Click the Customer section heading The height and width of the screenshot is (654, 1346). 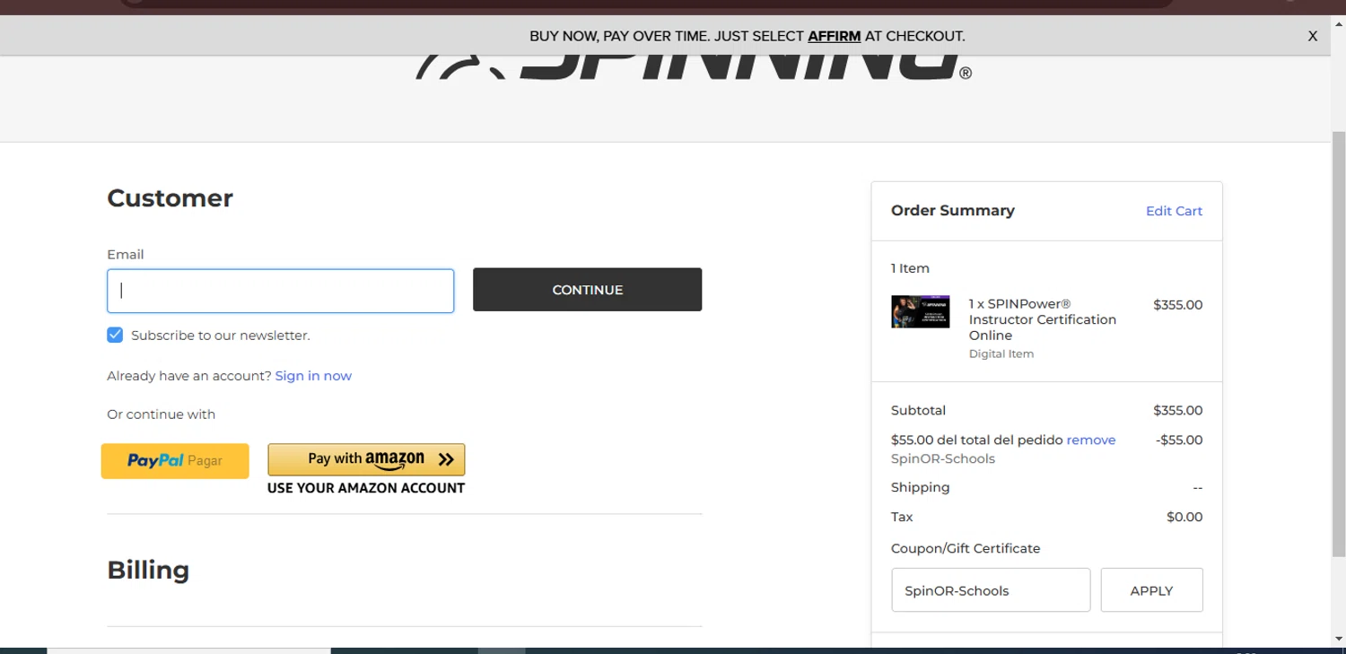[x=170, y=198]
